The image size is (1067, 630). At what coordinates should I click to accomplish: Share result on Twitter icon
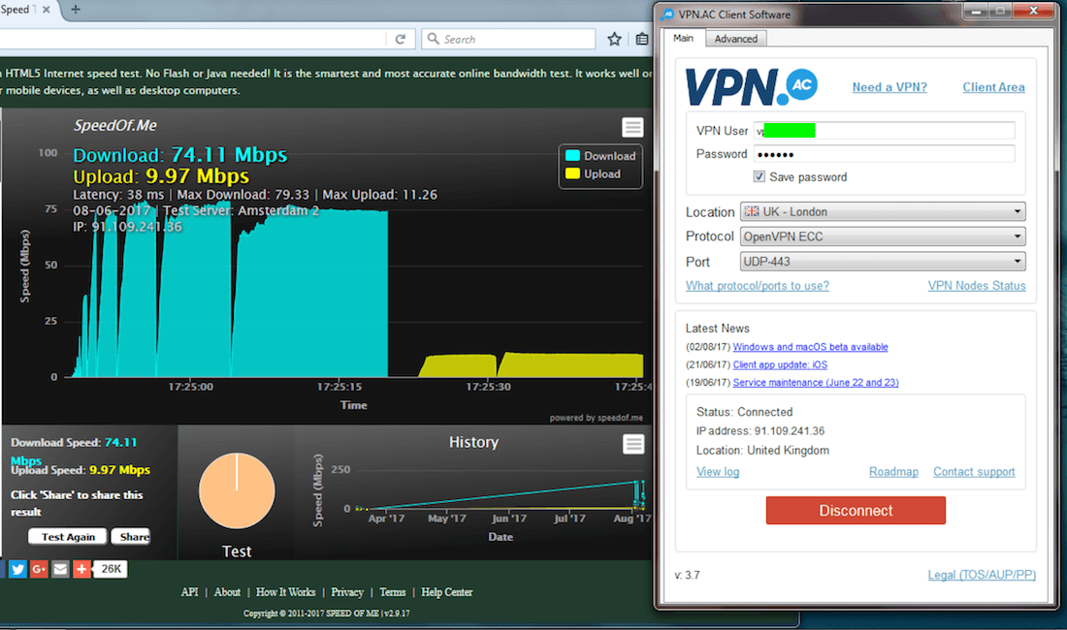point(18,569)
